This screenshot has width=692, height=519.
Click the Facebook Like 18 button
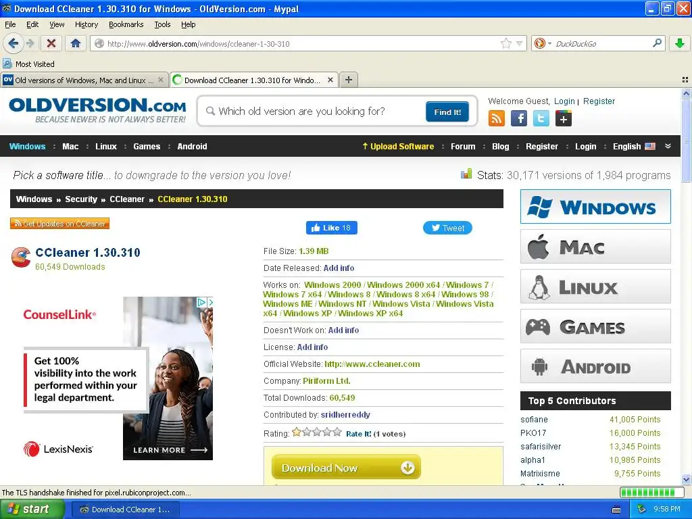click(x=331, y=228)
